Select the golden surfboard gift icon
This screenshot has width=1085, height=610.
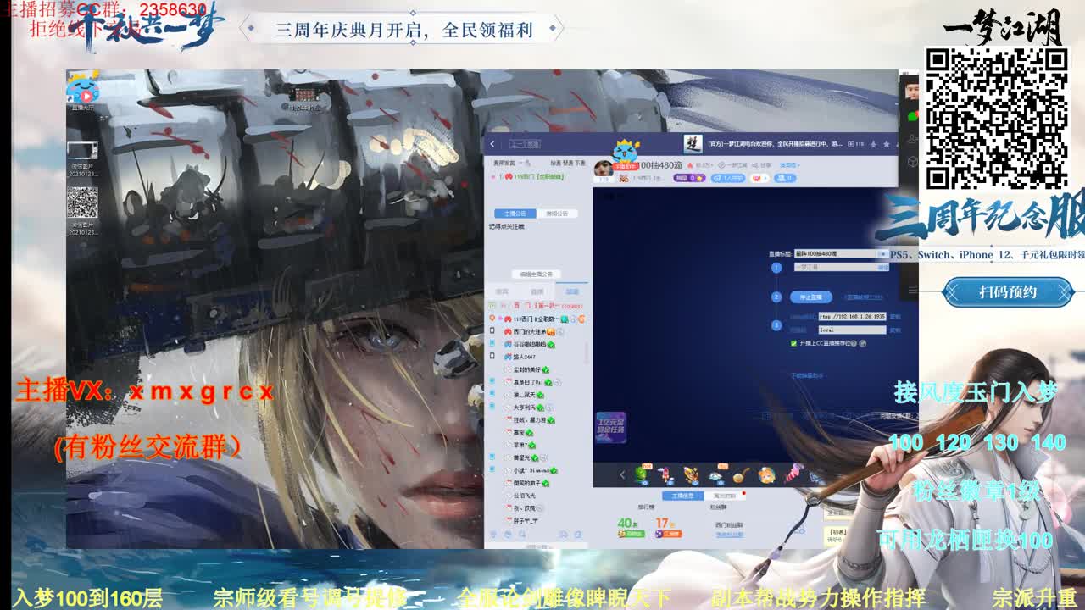click(691, 475)
